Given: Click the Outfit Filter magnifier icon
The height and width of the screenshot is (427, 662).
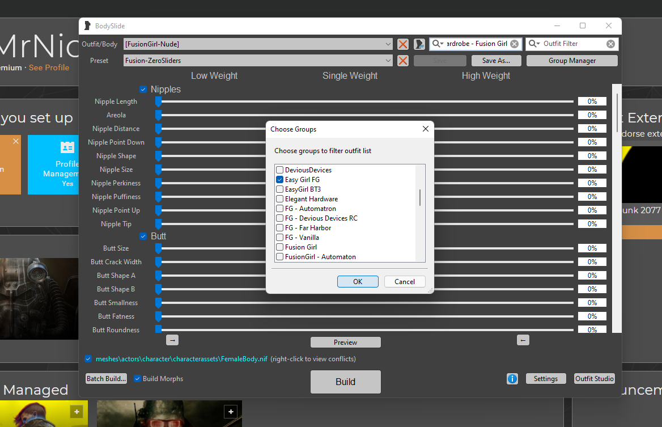Looking at the screenshot, I should pyautogui.click(x=534, y=44).
